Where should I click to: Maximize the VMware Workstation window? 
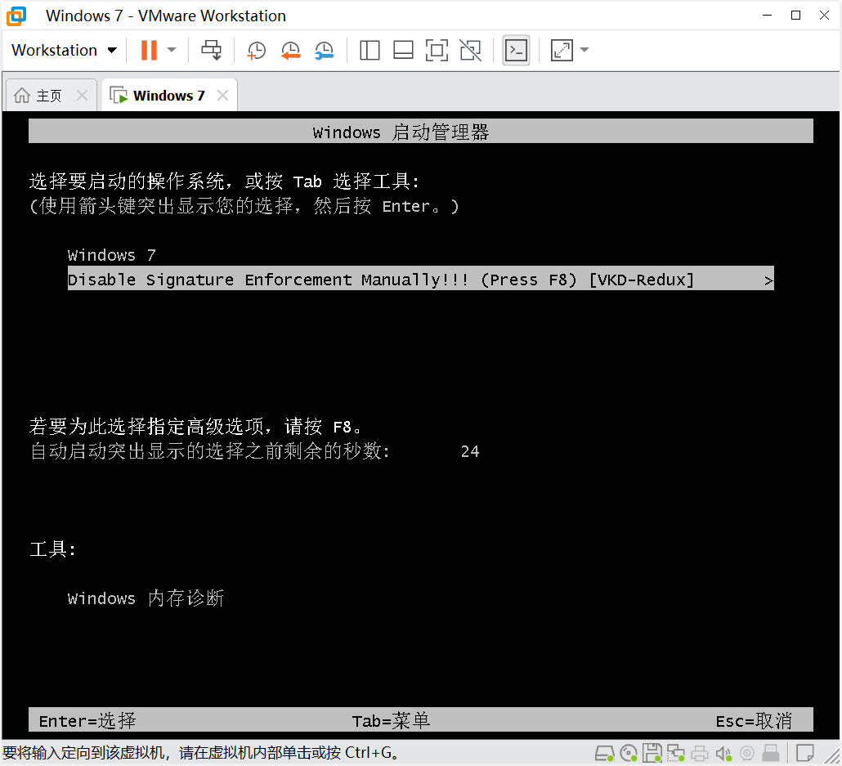click(796, 15)
